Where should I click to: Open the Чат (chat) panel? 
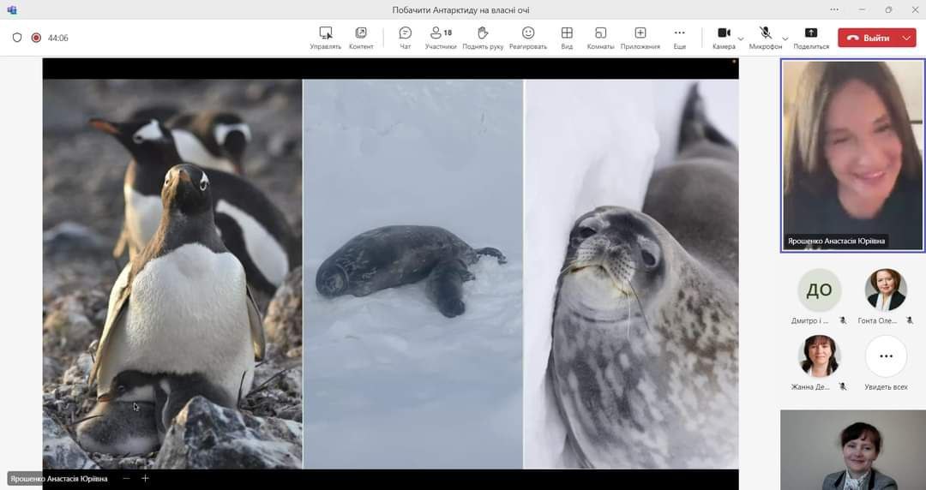405,37
